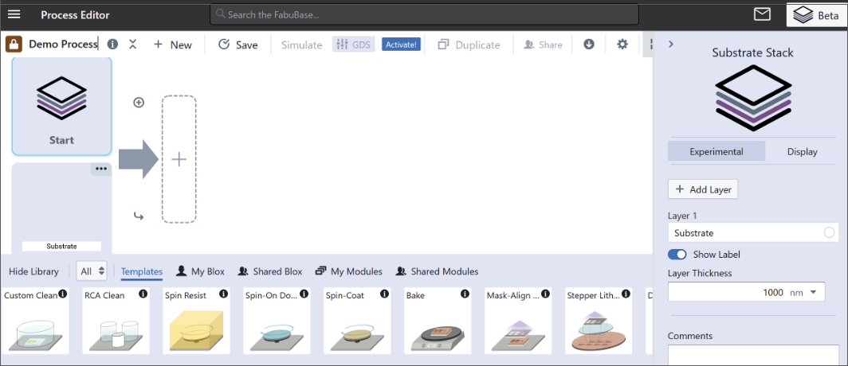Click in the Comments text box
Screen dimensions: 848x366
[x=753, y=355]
